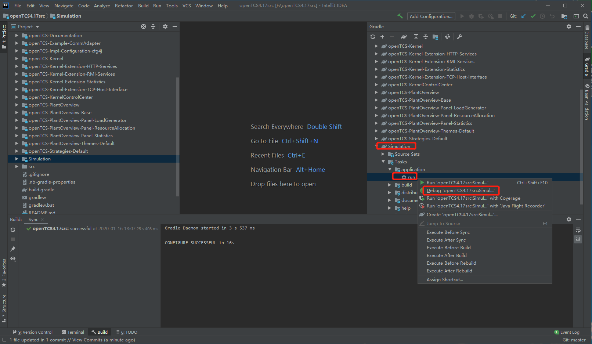The height and width of the screenshot is (344, 592).
Task: Click the Git Update Project arrow
Action: (523, 16)
